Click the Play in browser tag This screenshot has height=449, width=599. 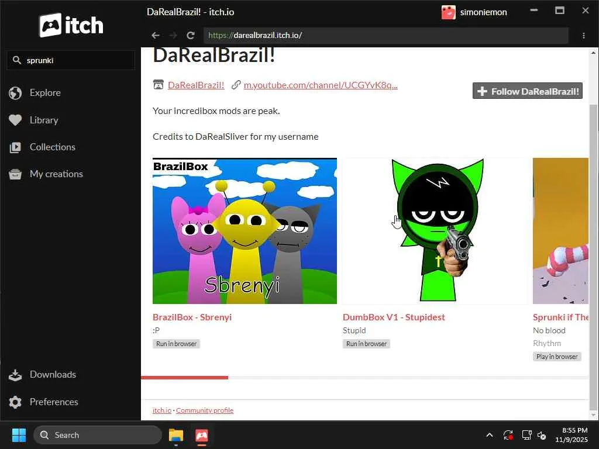pyautogui.click(x=557, y=357)
